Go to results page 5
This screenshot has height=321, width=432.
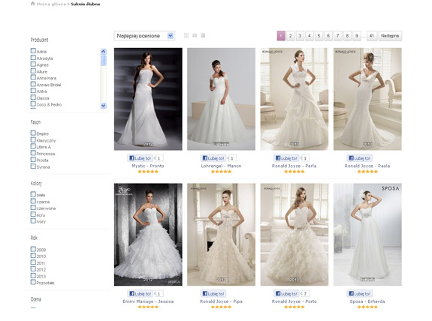319,36
